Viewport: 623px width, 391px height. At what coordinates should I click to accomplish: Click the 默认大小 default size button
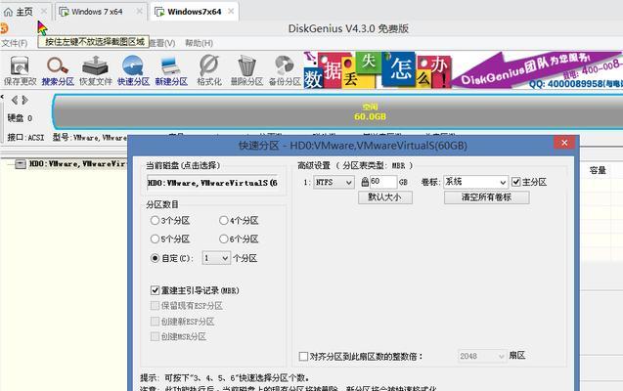click(x=385, y=197)
